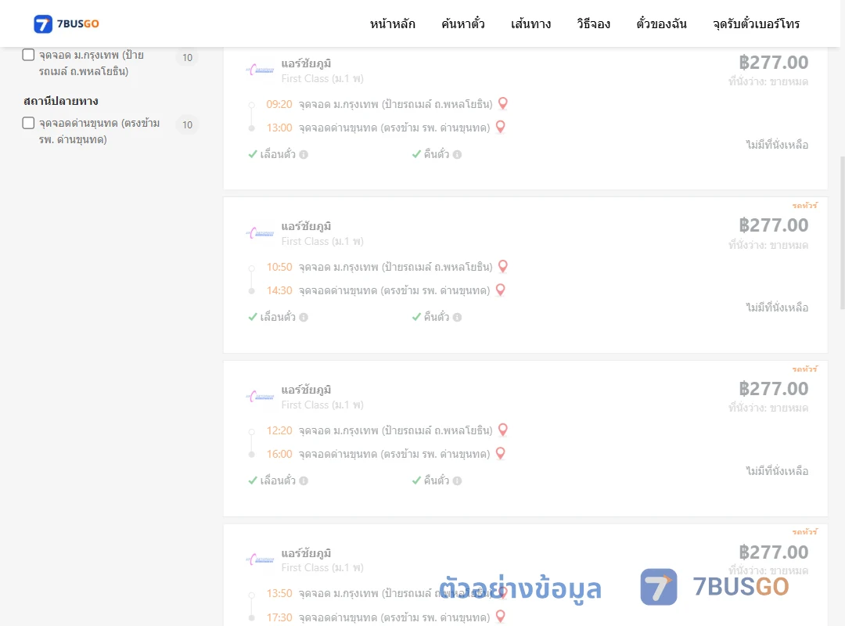Click info icon beside คืนตั๋ว on 12:20 trip
This screenshot has height=626, width=845.
(457, 481)
